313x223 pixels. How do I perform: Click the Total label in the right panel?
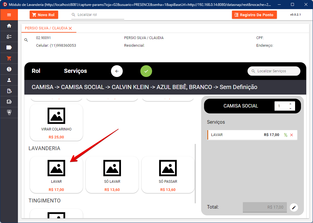(213, 207)
